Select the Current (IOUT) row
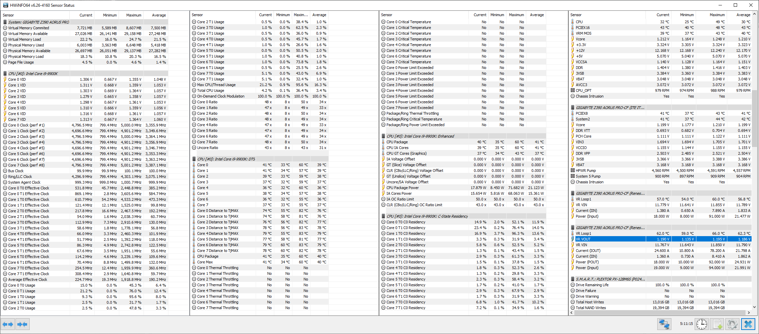Screen dimensions: 759x334 [x=661, y=251]
